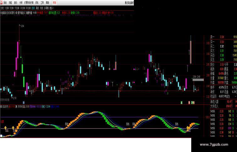Image resolution: width=237 pixels, height=152 pixels.
Task: Switch to the 周线 weekly tab
Action: 37,8
